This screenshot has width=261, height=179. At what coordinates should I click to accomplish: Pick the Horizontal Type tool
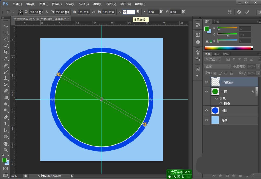click(x=5, y=124)
